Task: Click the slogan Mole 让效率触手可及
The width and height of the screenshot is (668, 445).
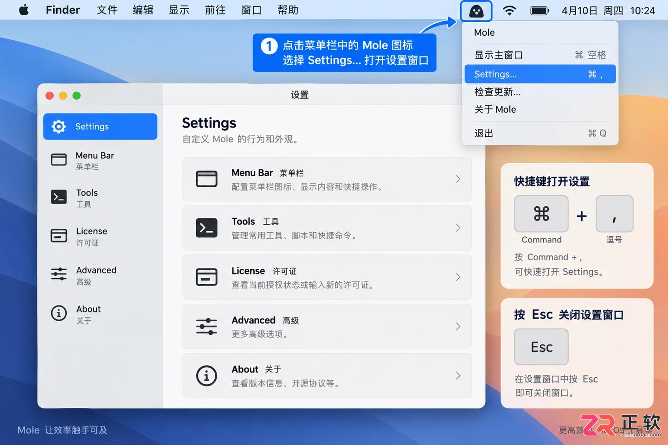Action: [62, 430]
